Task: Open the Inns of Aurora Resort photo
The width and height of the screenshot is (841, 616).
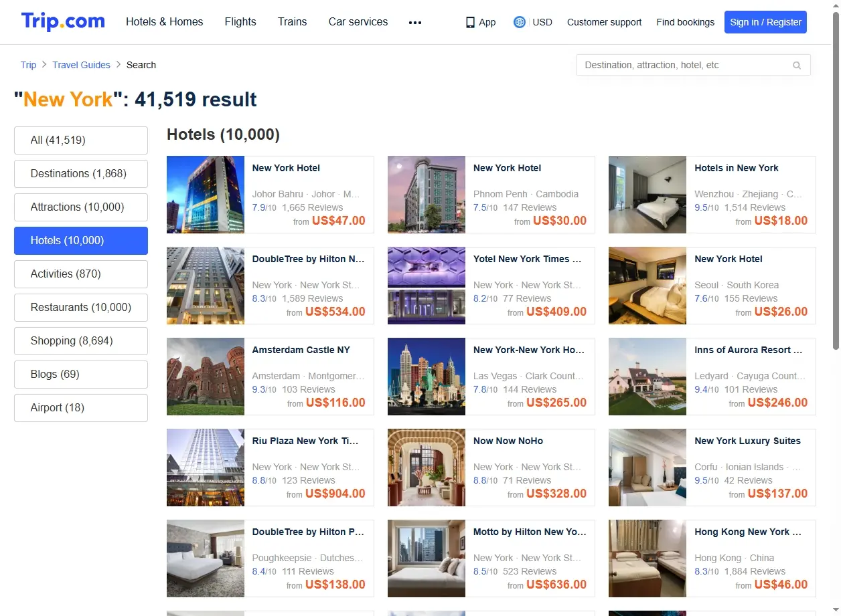Action: click(x=647, y=377)
